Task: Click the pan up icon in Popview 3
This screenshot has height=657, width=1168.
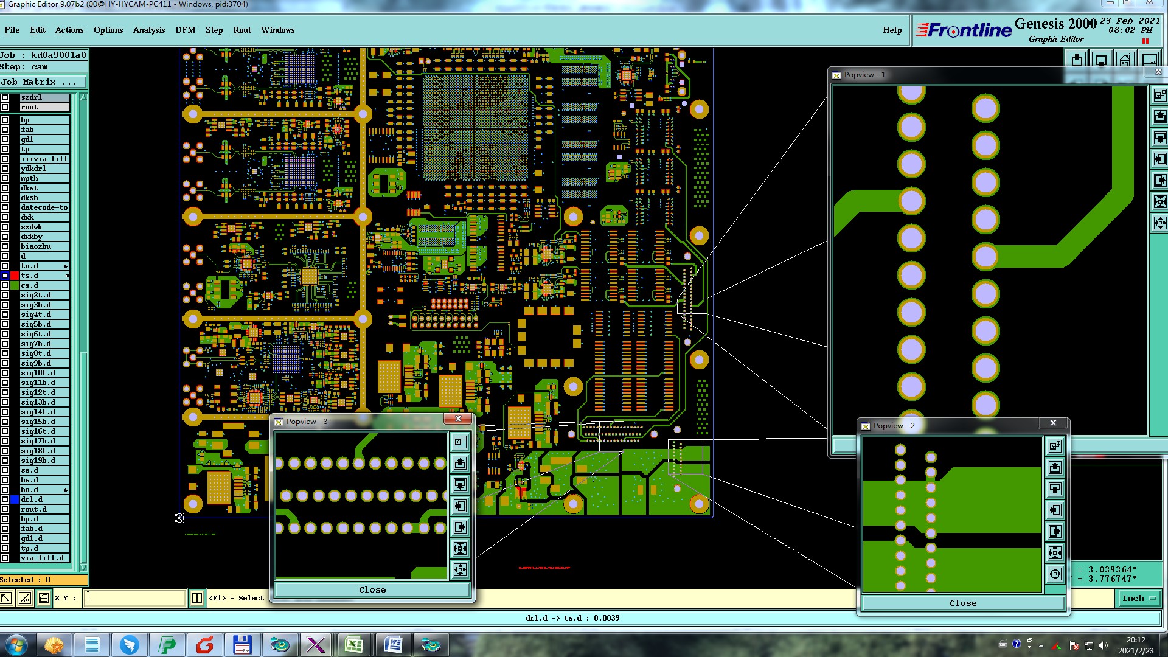Action: (x=460, y=463)
